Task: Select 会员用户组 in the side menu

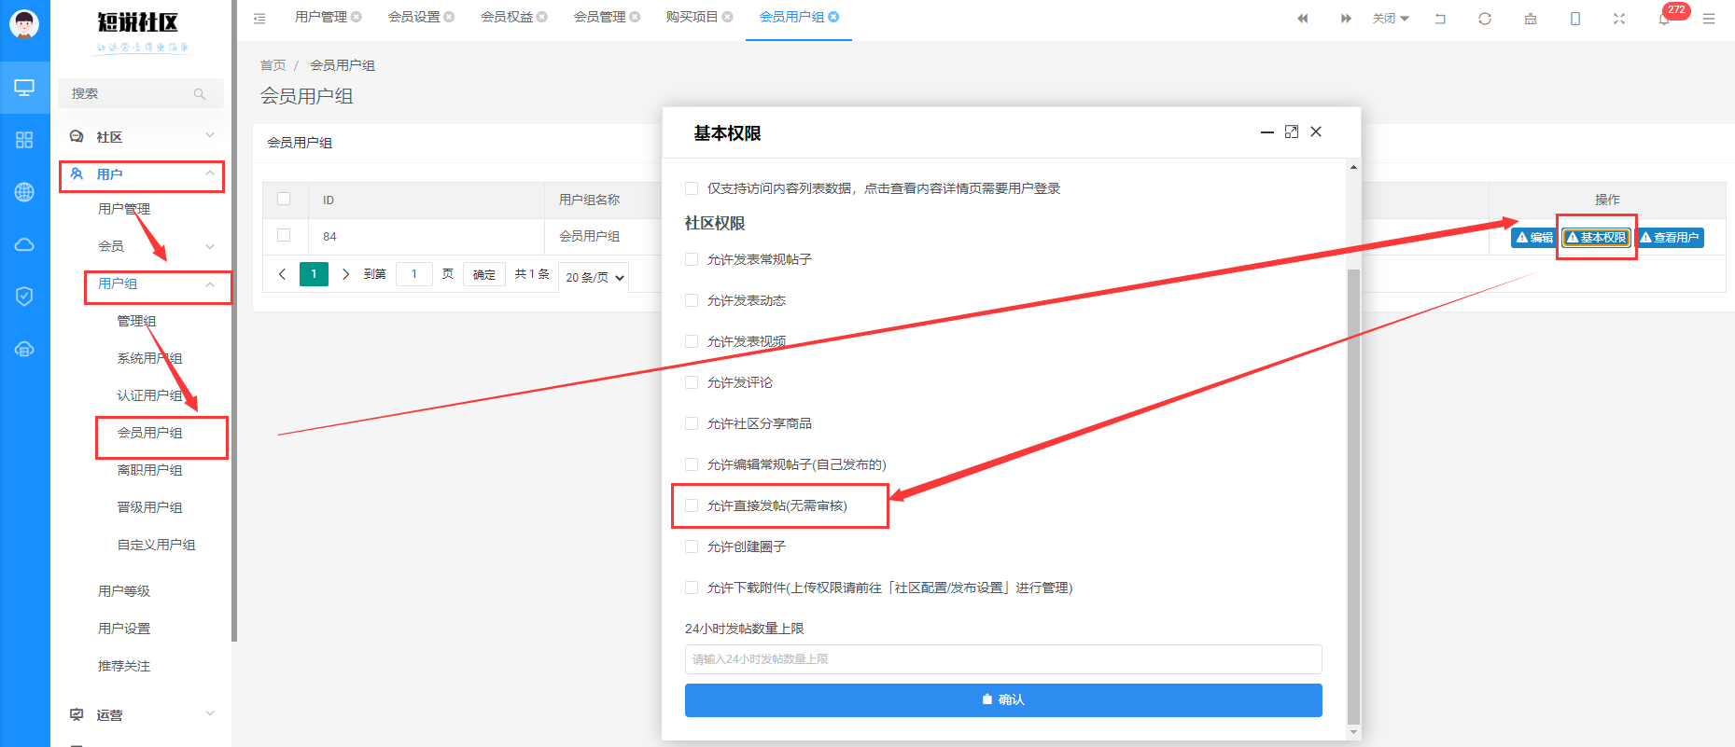Action: pyautogui.click(x=149, y=433)
